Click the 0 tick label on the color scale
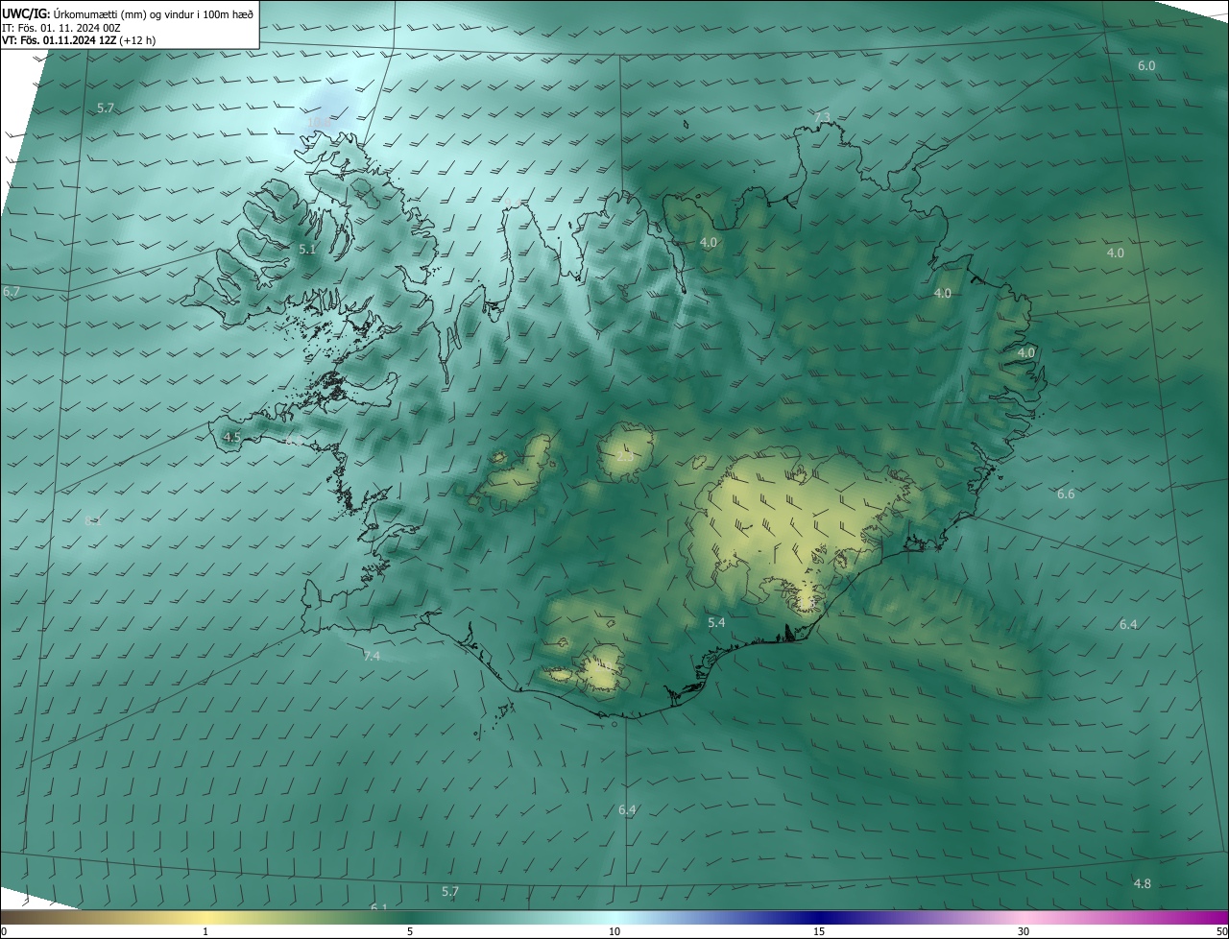Image resolution: width=1229 pixels, height=939 pixels. point(3,931)
